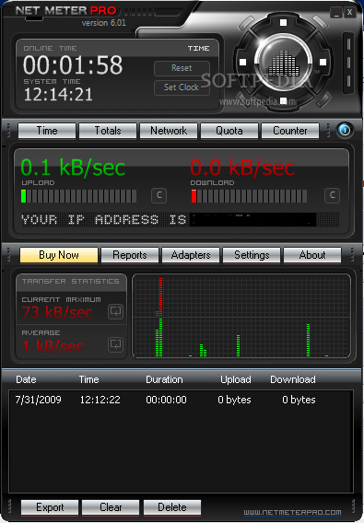Click the transfer history graph
The width and height of the screenshot is (364, 523).
coord(241,316)
